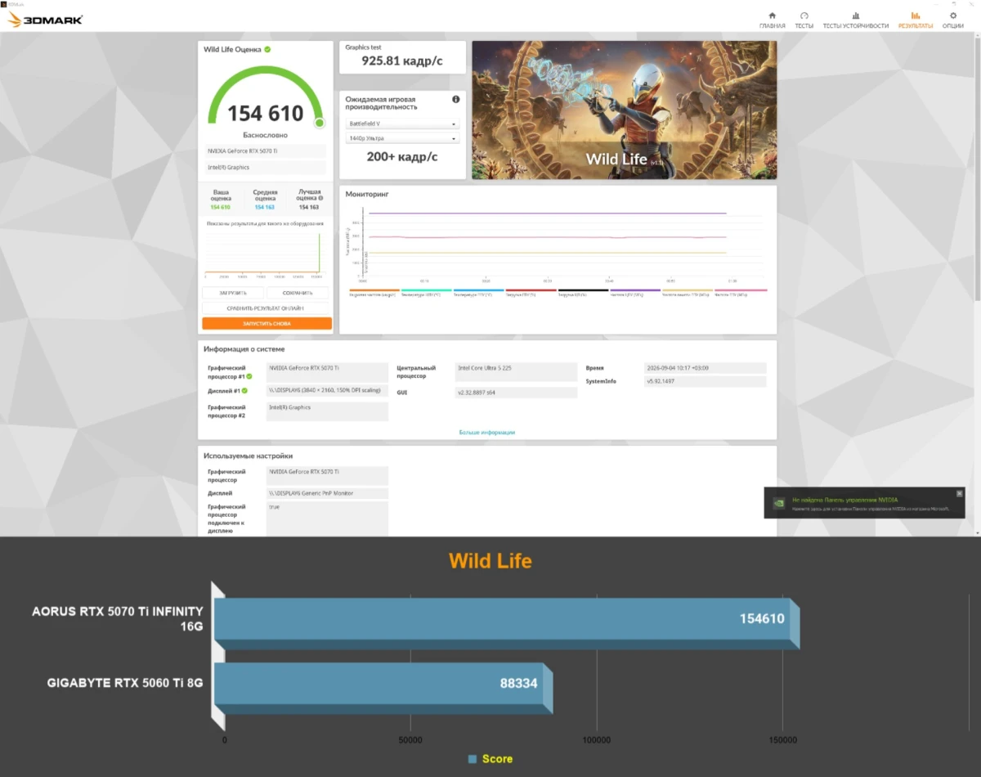Click Intel(R) Graphics field under gauge
The image size is (981, 777).
[265, 168]
